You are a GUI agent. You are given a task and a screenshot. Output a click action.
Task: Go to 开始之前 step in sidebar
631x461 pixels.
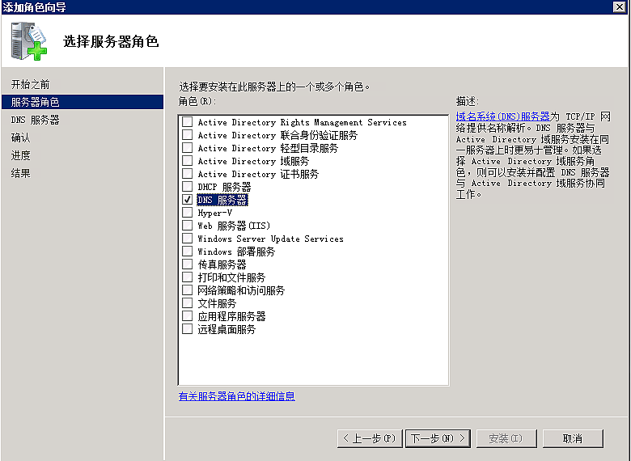[31, 84]
